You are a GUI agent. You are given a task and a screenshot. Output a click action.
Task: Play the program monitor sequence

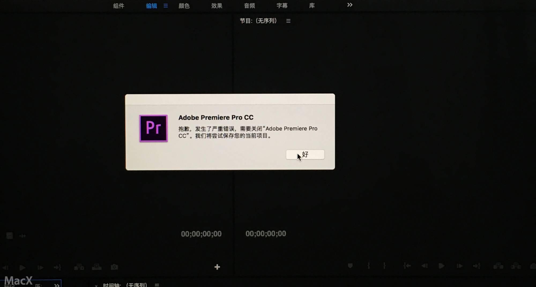click(442, 266)
